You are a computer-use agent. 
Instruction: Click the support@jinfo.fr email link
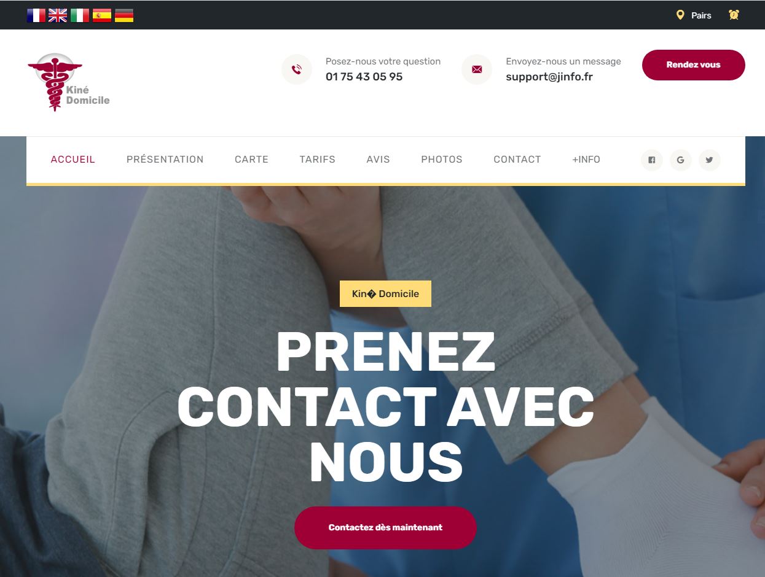pyautogui.click(x=549, y=77)
